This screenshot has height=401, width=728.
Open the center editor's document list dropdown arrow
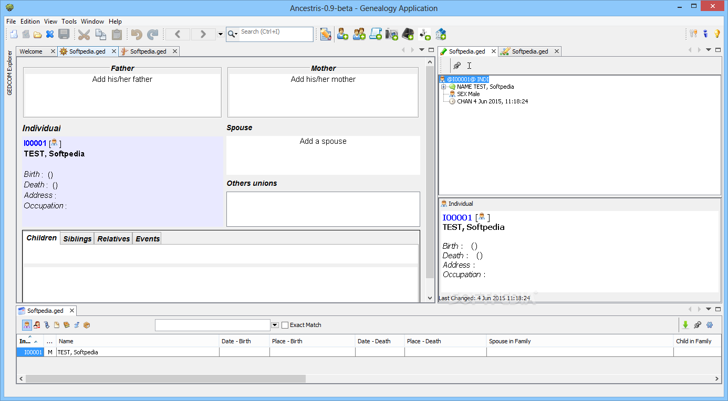[422, 50]
